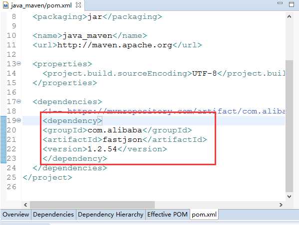Click line number 26 in the gutter

[x=11, y=187]
